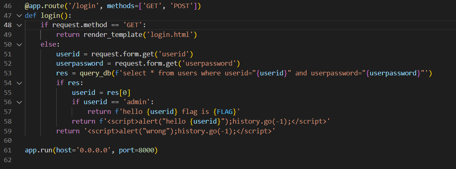Click 'render_template' call on line 49
The height and width of the screenshot is (169, 456).
pyautogui.click(x=113, y=35)
